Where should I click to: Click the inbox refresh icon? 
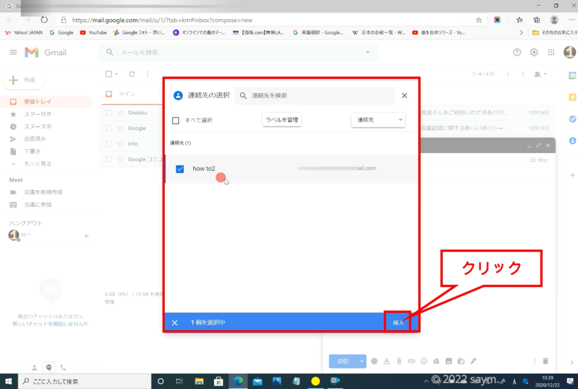(132, 74)
